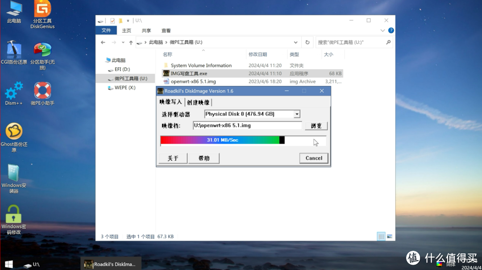
Task: Switch to 创建映像 tab in DiskImage
Action: (198, 102)
